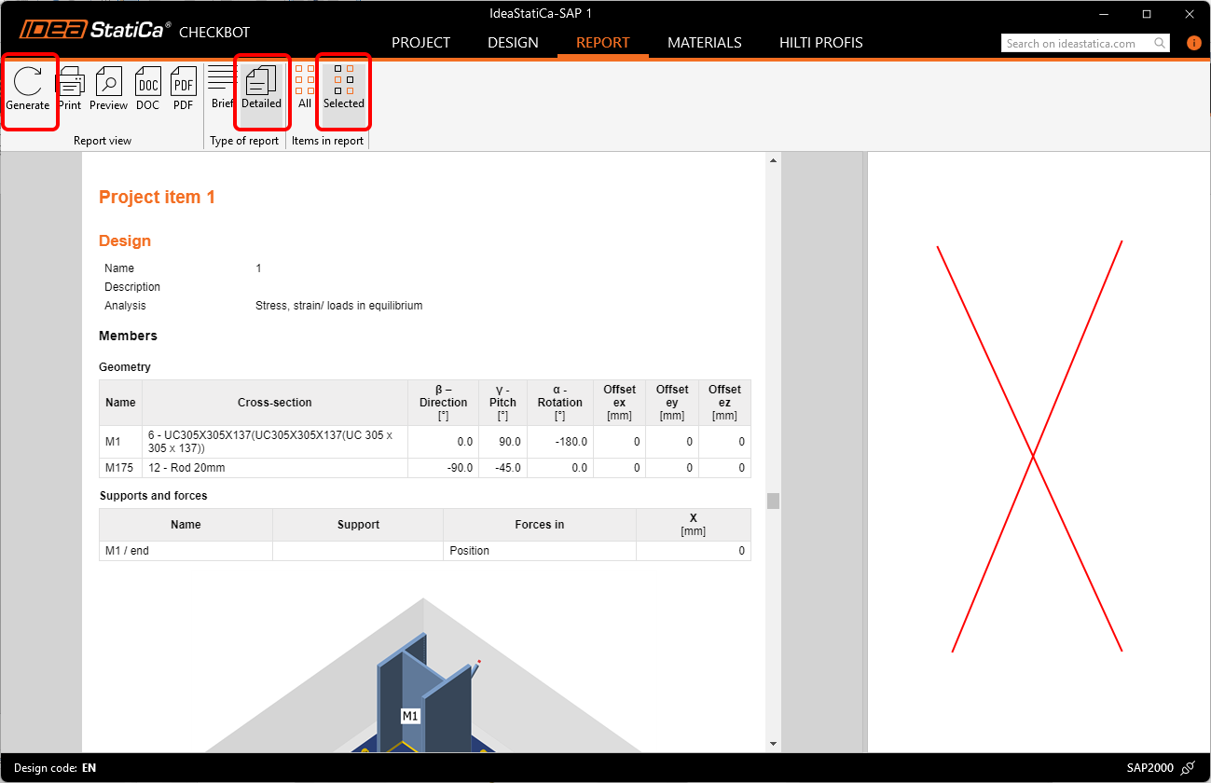Click the inner table scrollbar
Image resolution: width=1211 pixels, height=783 pixels.
pos(772,501)
